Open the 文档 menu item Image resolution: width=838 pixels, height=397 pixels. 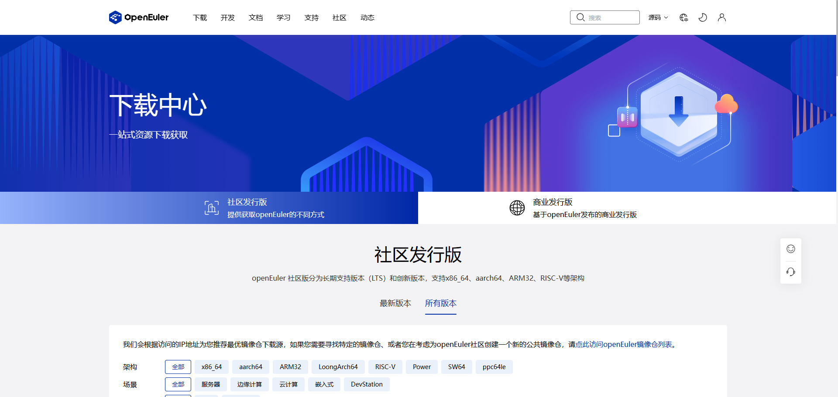[256, 17]
